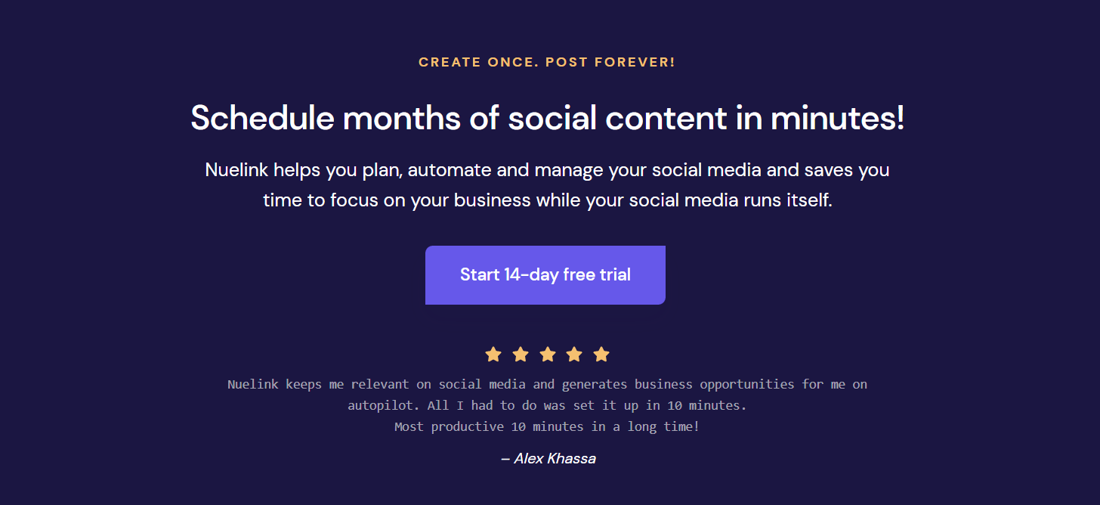Click the description line about focusing on your business
The height and width of the screenshot is (505, 1100).
pos(548,201)
